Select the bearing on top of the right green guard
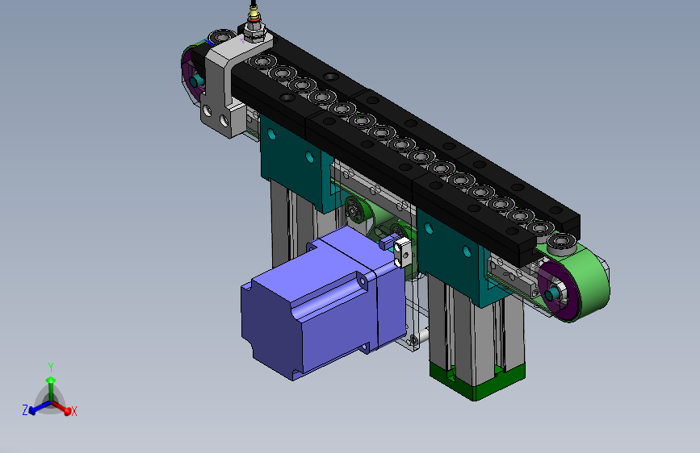The width and height of the screenshot is (700, 453). tap(561, 243)
